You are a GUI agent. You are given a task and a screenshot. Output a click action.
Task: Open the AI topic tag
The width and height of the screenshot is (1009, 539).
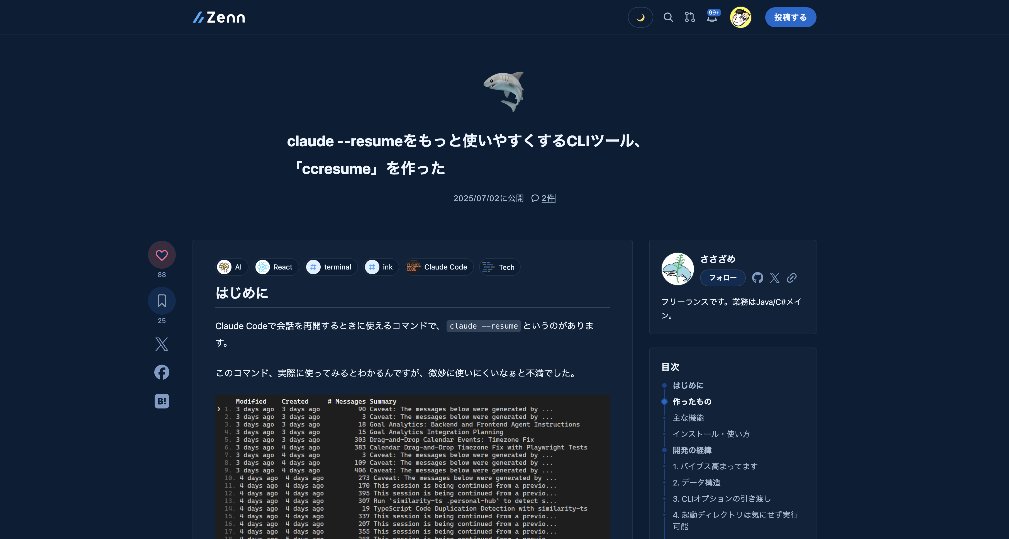(x=231, y=267)
